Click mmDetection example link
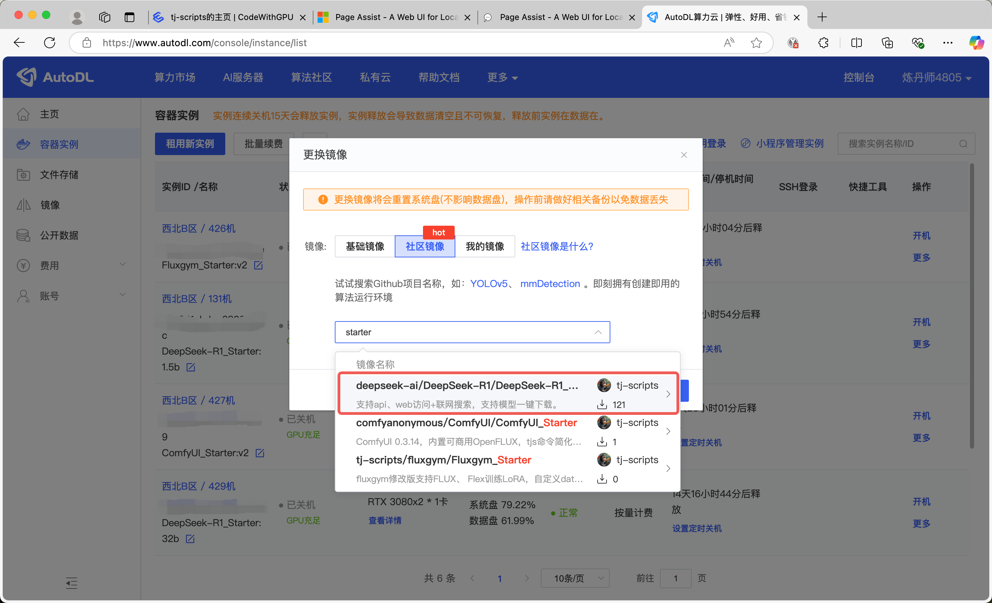Screen dimensions: 992x603 click(x=550, y=284)
